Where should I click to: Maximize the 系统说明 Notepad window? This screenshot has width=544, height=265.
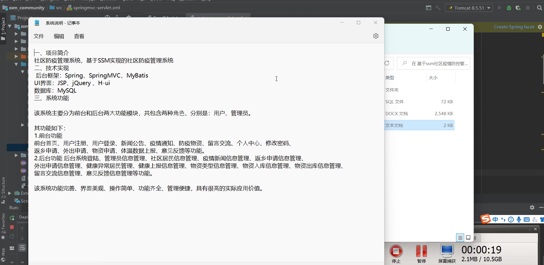[359, 23]
